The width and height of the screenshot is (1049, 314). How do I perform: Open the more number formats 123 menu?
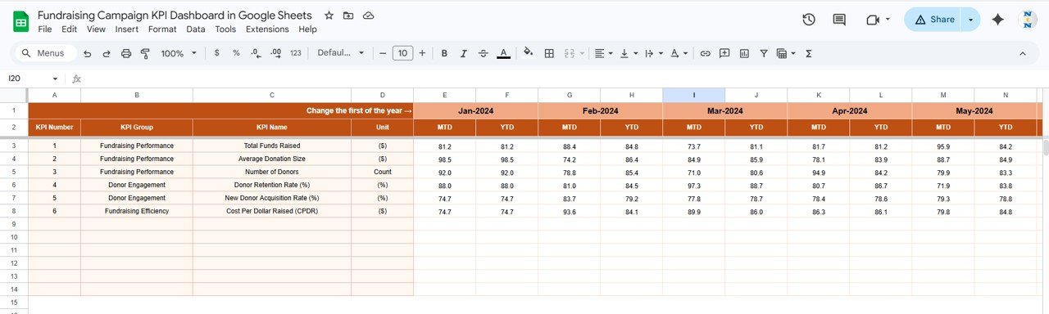296,53
